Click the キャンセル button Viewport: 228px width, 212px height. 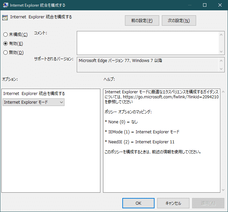coord(173,203)
